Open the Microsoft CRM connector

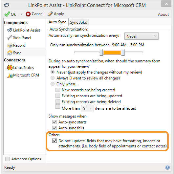pos(23,75)
